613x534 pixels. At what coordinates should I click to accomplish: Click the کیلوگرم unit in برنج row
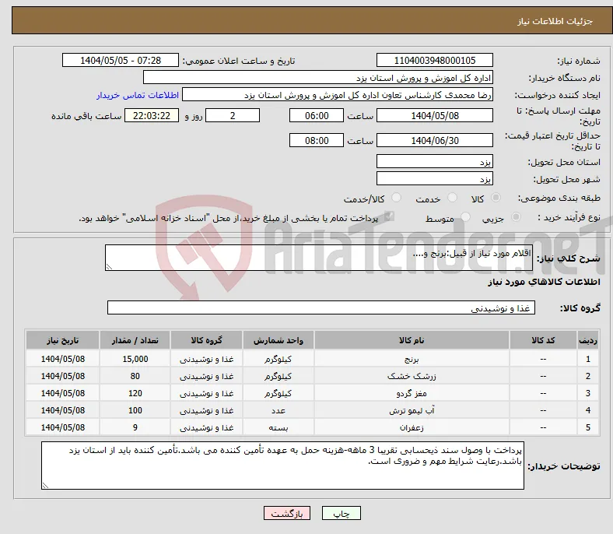(278, 359)
